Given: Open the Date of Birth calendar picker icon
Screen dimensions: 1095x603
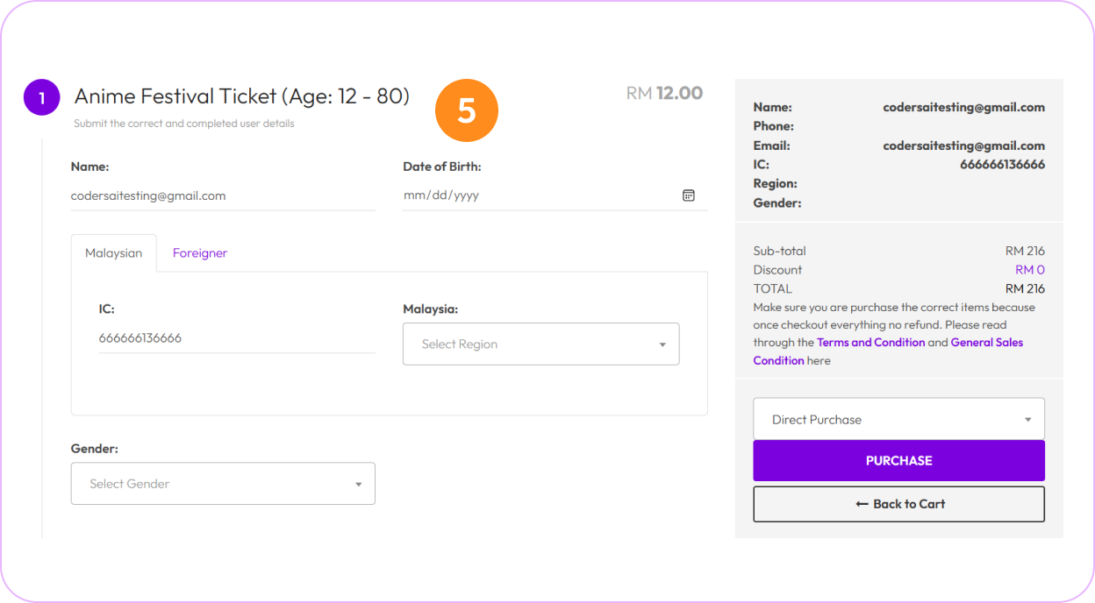Looking at the screenshot, I should (689, 195).
